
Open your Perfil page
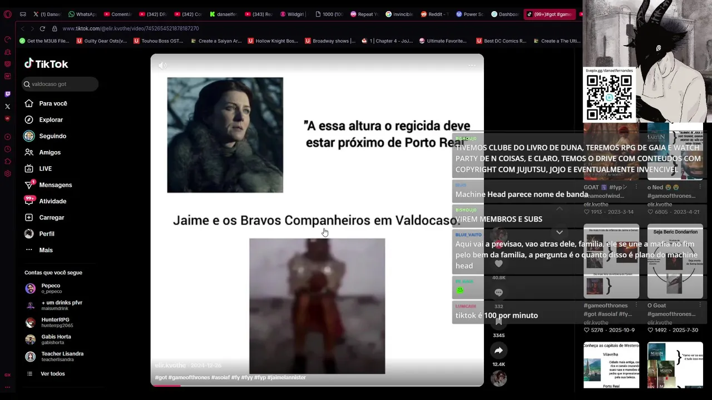pos(39,234)
